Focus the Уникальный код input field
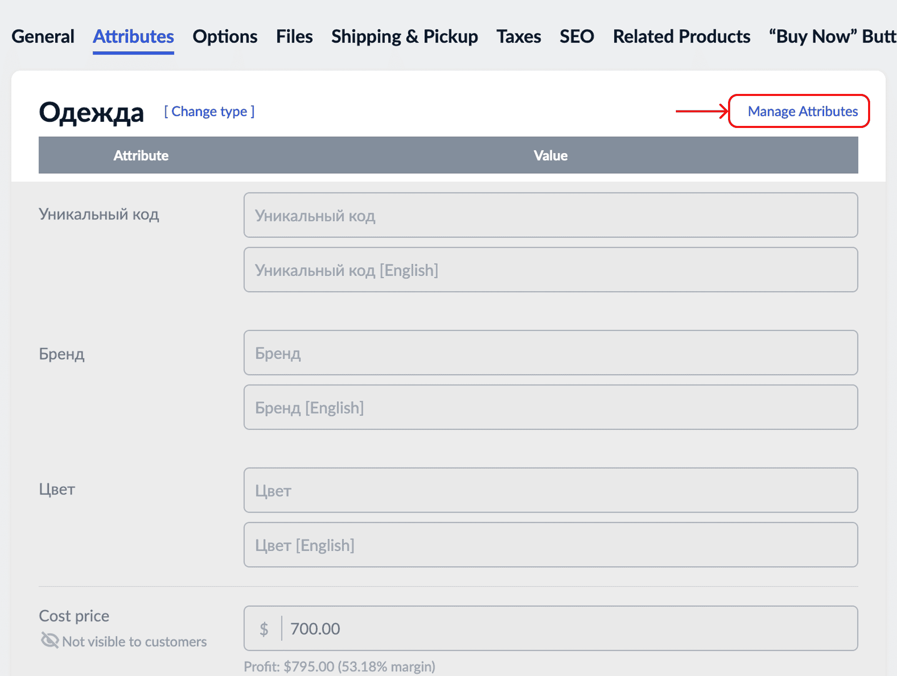897x676 pixels. 550,215
